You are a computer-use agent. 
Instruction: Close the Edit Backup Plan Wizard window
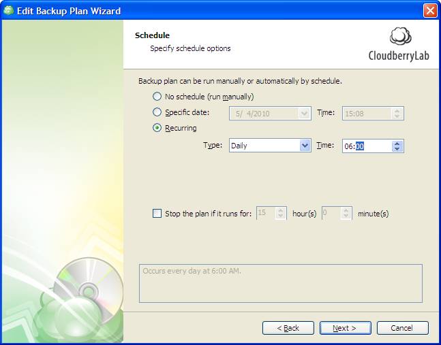click(430, 11)
